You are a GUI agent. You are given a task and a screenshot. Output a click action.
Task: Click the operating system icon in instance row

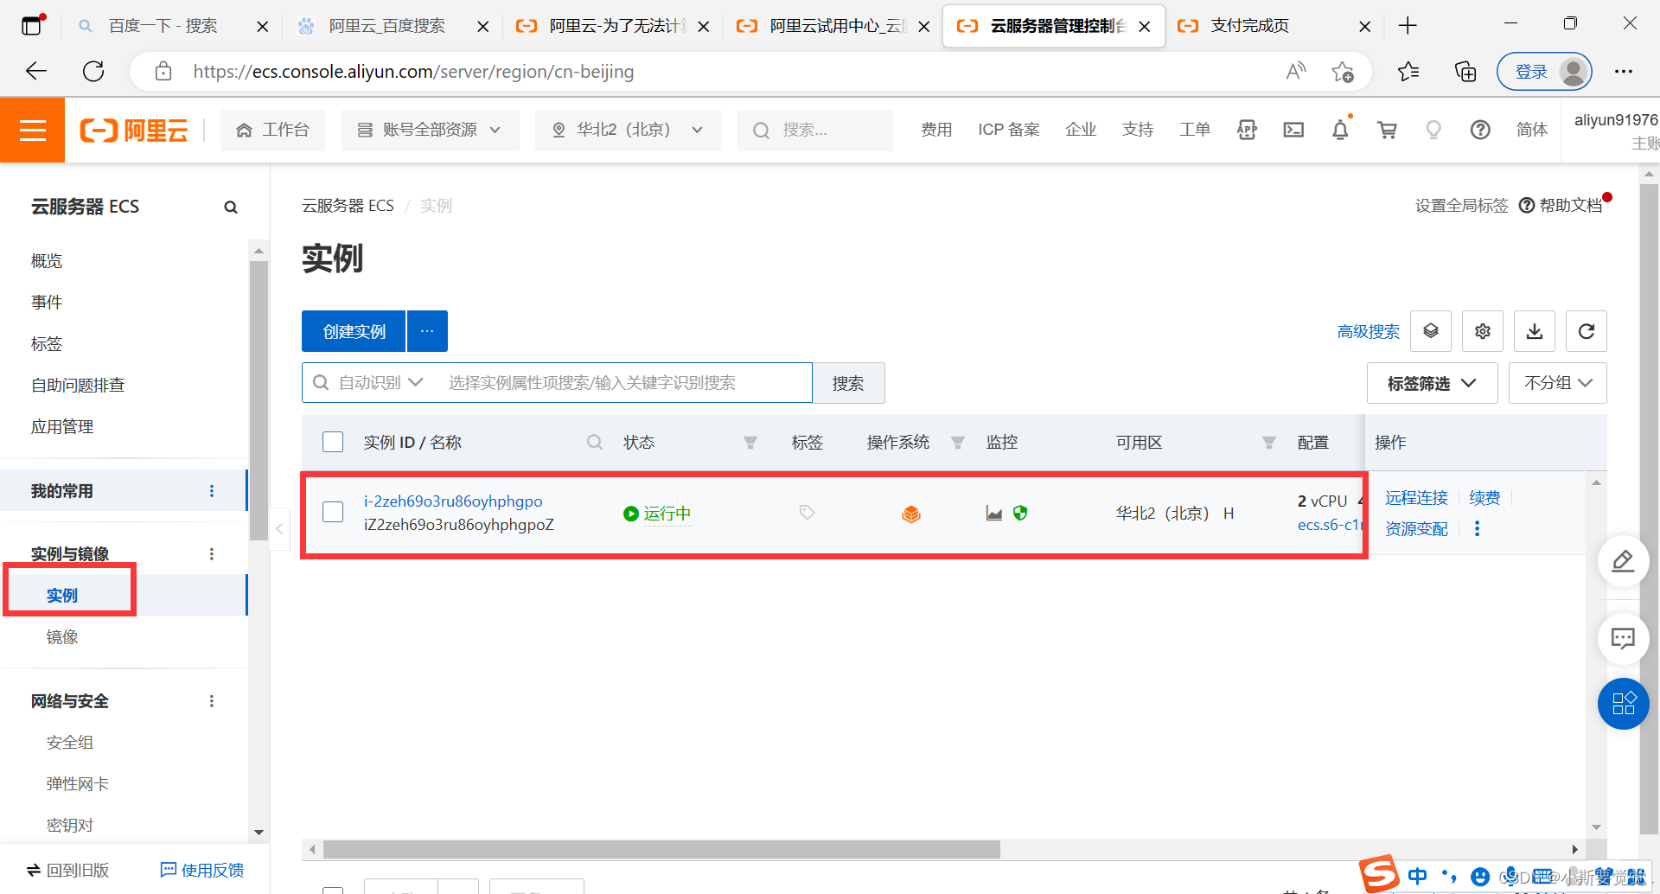(x=911, y=514)
